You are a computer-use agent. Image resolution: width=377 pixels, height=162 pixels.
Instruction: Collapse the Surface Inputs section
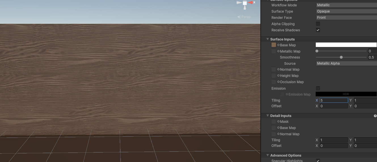[268, 39]
